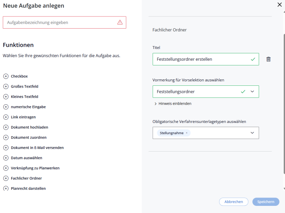Viewport: 285px width, 213px height.
Task: Add a Checkbox function via its plus icon
Action: [x=6, y=76]
